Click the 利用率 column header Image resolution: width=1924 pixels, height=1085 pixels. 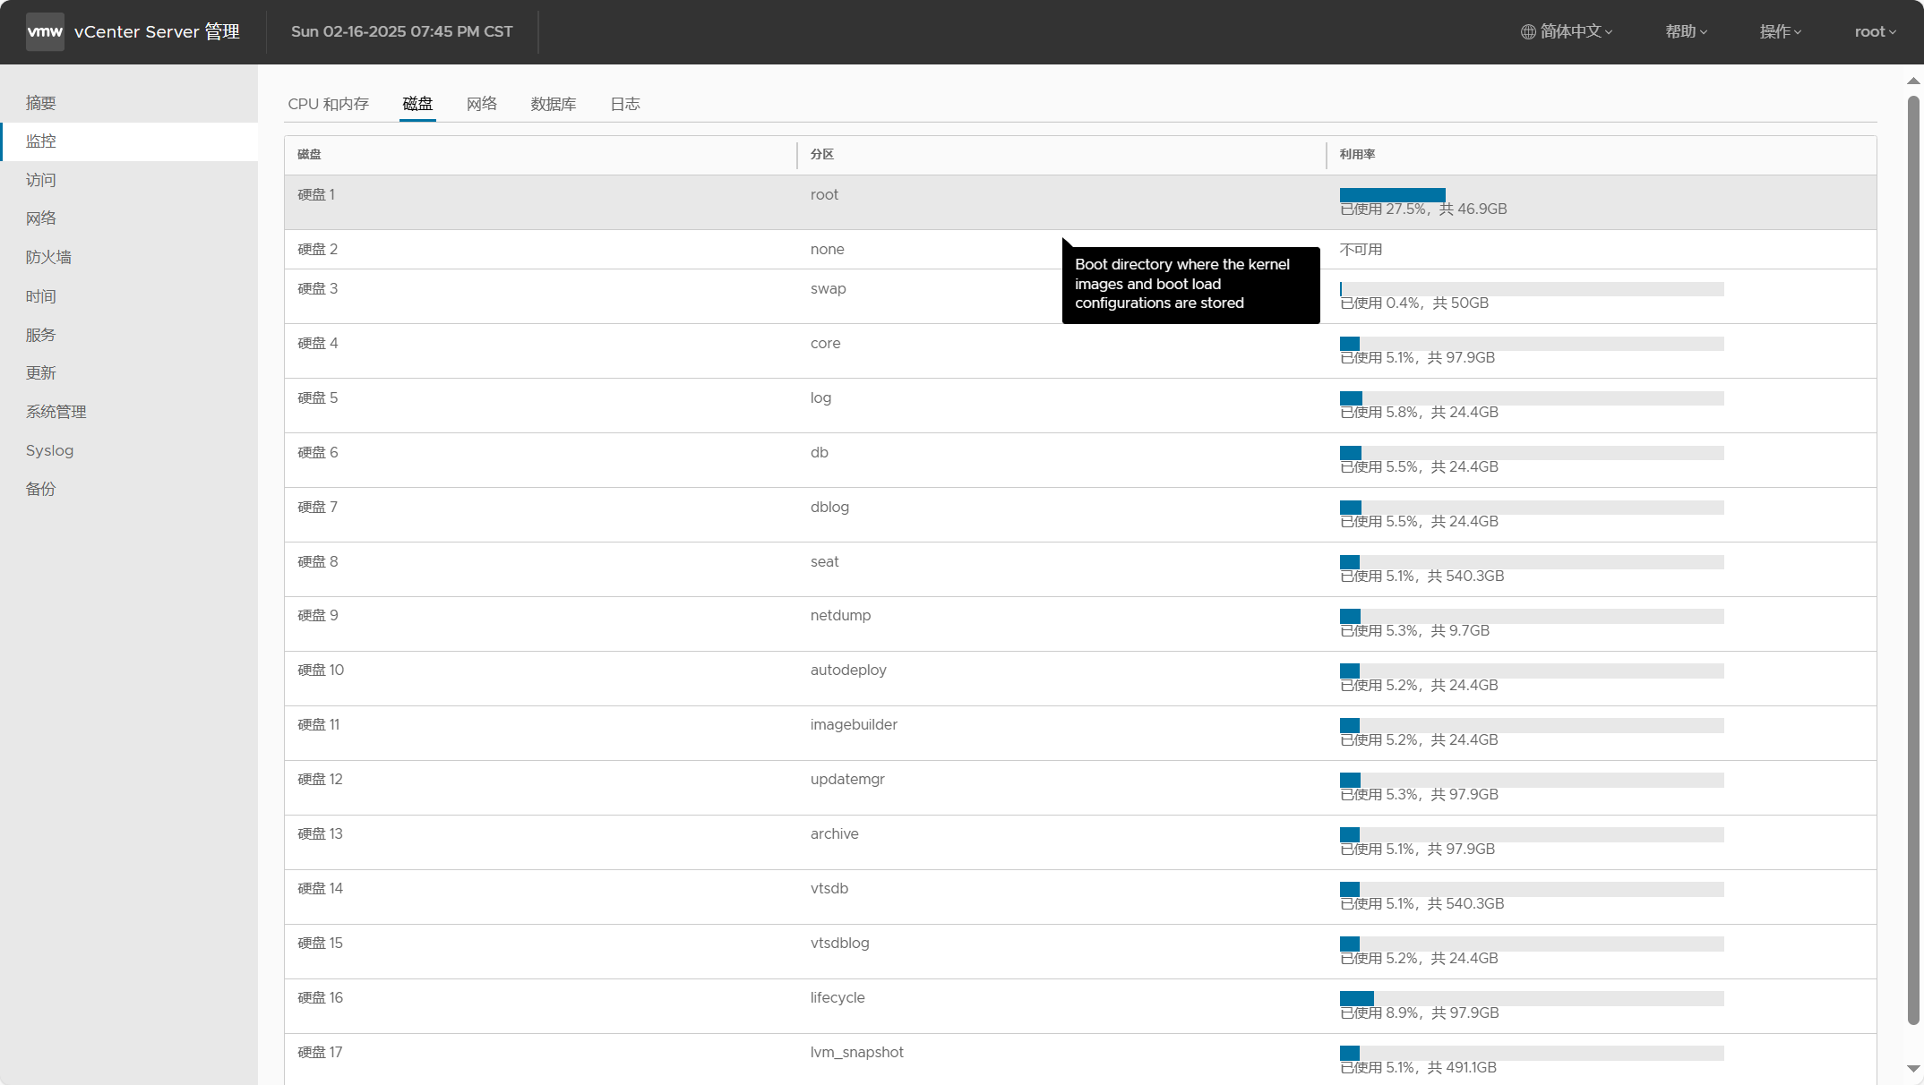[x=1602, y=155]
